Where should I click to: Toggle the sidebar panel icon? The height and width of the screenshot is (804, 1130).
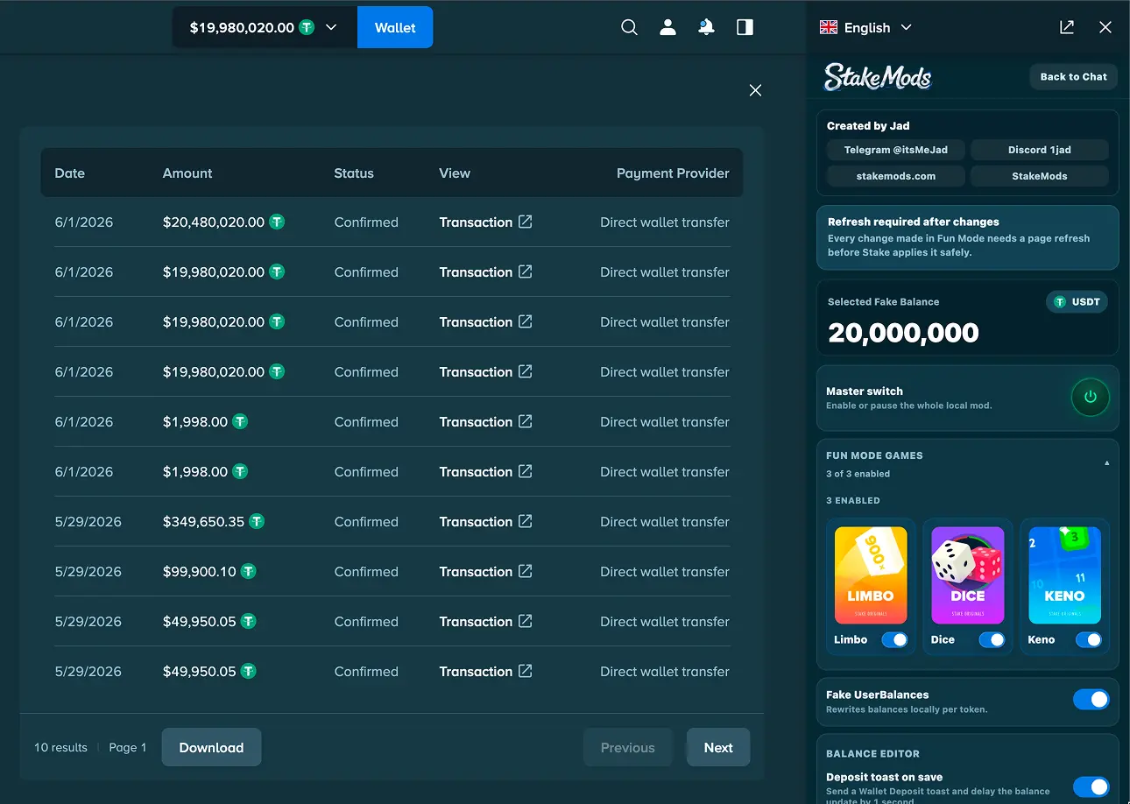point(745,27)
